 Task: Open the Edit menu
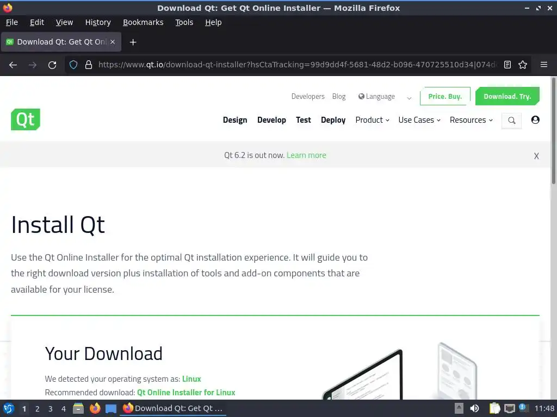pyautogui.click(x=37, y=22)
